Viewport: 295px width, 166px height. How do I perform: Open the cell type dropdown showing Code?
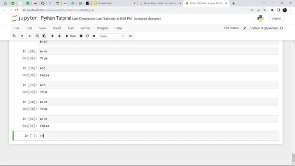tap(112, 36)
